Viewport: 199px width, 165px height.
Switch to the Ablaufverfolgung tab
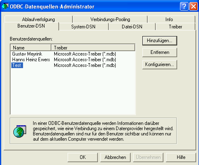(x=38, y=19)
